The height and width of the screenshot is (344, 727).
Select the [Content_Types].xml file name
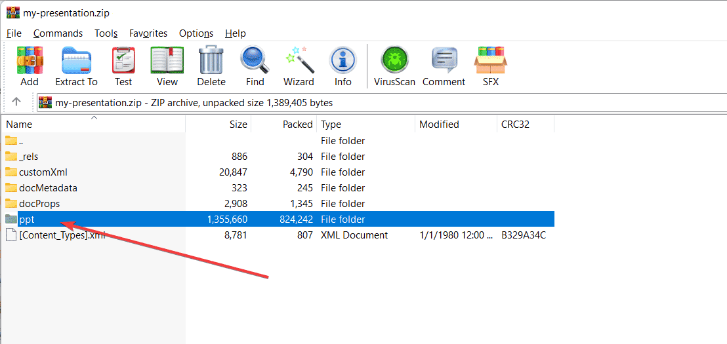point(62,235)
